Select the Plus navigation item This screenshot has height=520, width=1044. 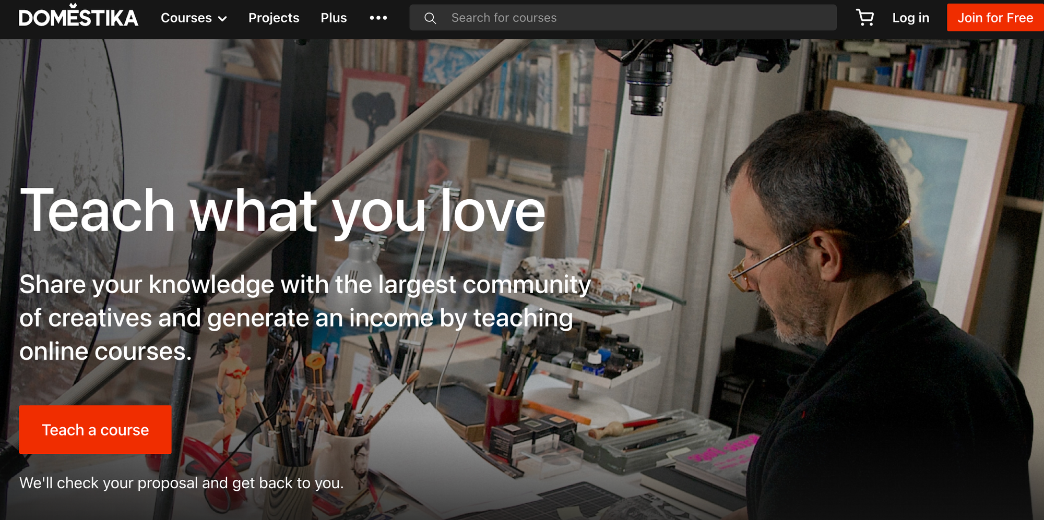334,18
